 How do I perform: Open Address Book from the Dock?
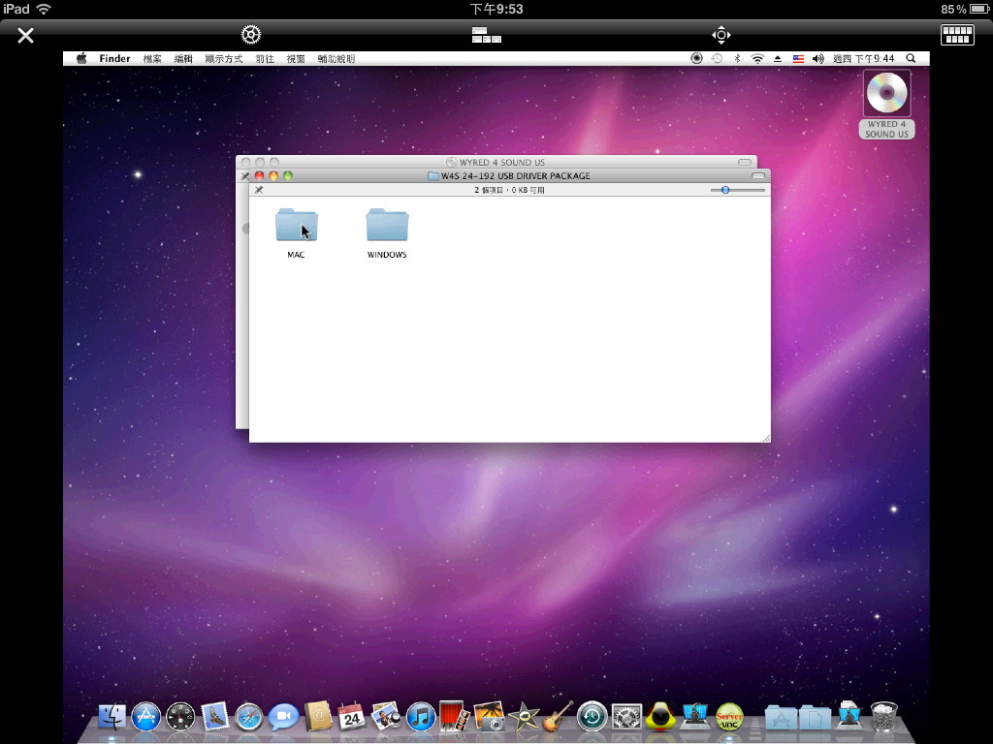(x=318, y=718)
